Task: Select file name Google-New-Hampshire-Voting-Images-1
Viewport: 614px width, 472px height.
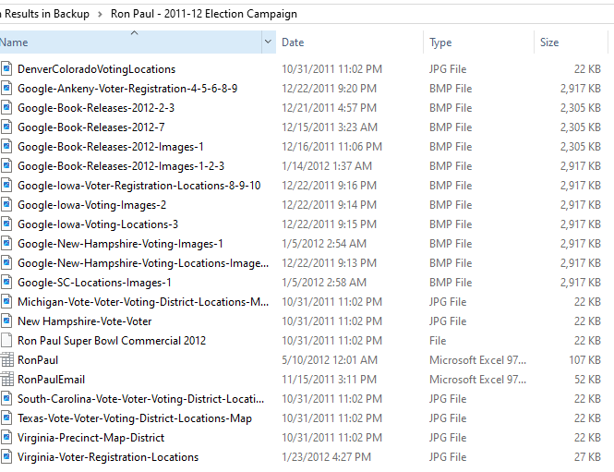Action: pos(120,244)
